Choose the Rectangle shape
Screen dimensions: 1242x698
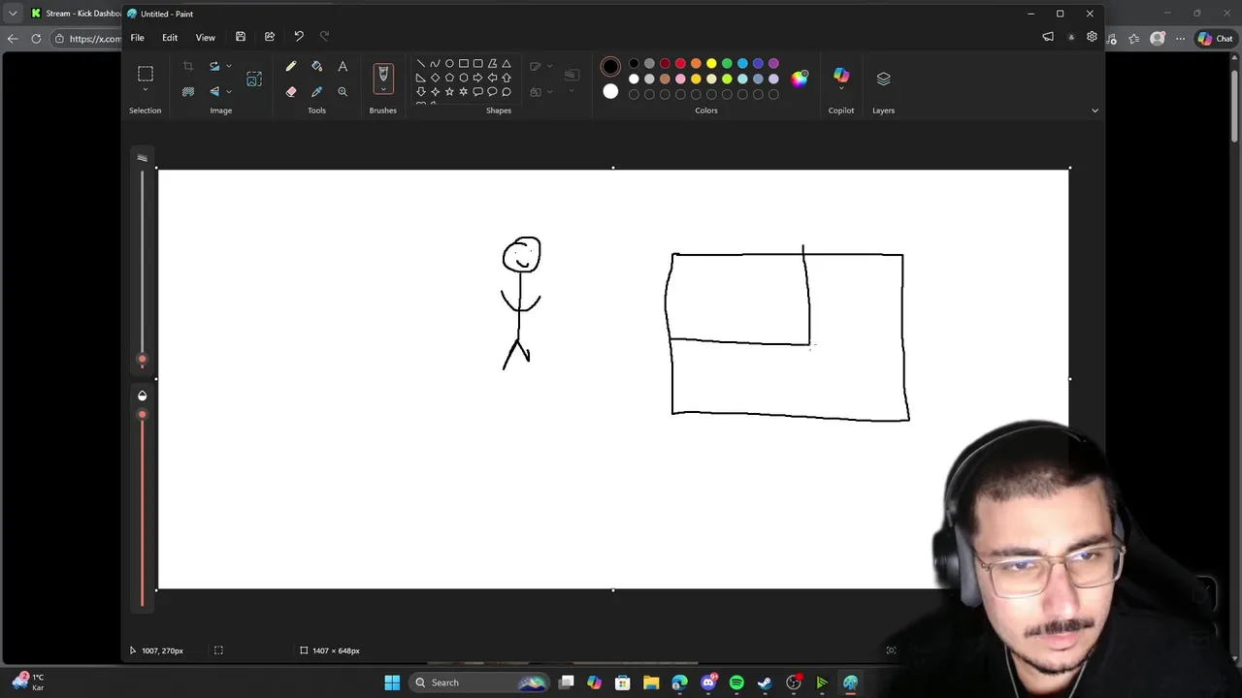pos(464,64)
